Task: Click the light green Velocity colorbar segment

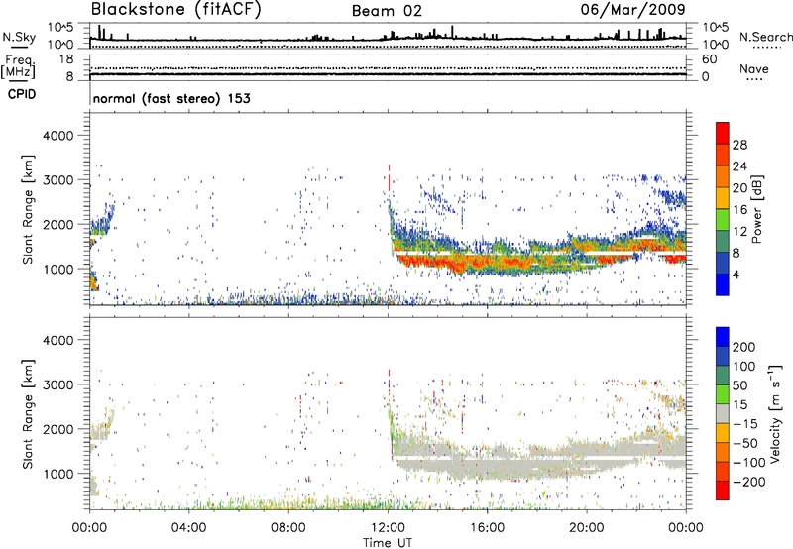Action: click(723, 394)
